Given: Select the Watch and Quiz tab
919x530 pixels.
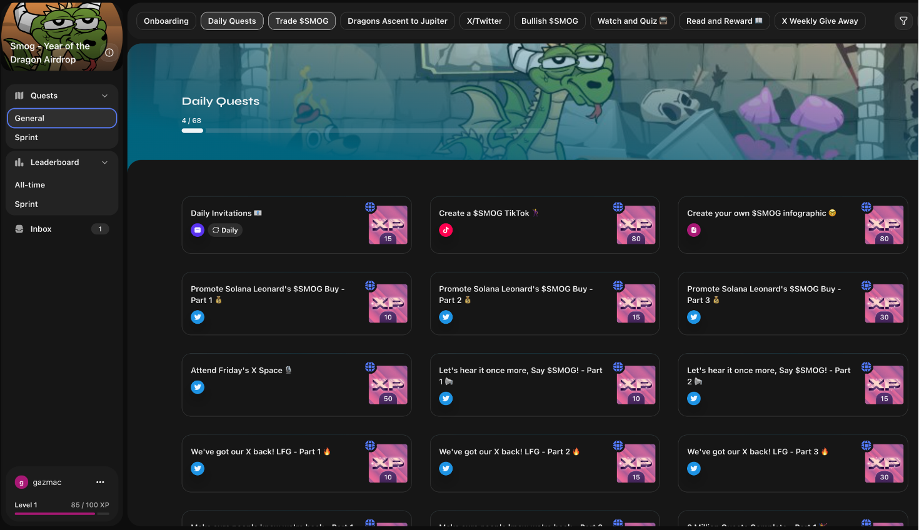Looking at the screenshot, I should point(632,21).
